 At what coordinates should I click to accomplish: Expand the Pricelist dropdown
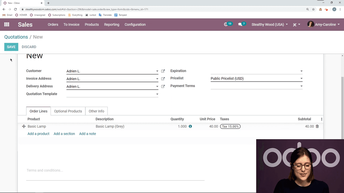[x=301, y=79]
